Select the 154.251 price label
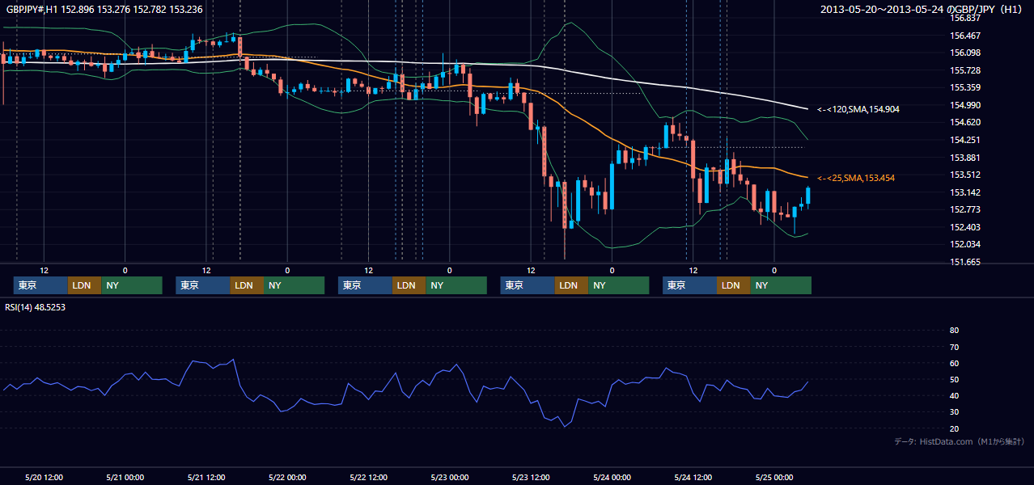The width and height of the screenshot is (1034, 485). 965,140
